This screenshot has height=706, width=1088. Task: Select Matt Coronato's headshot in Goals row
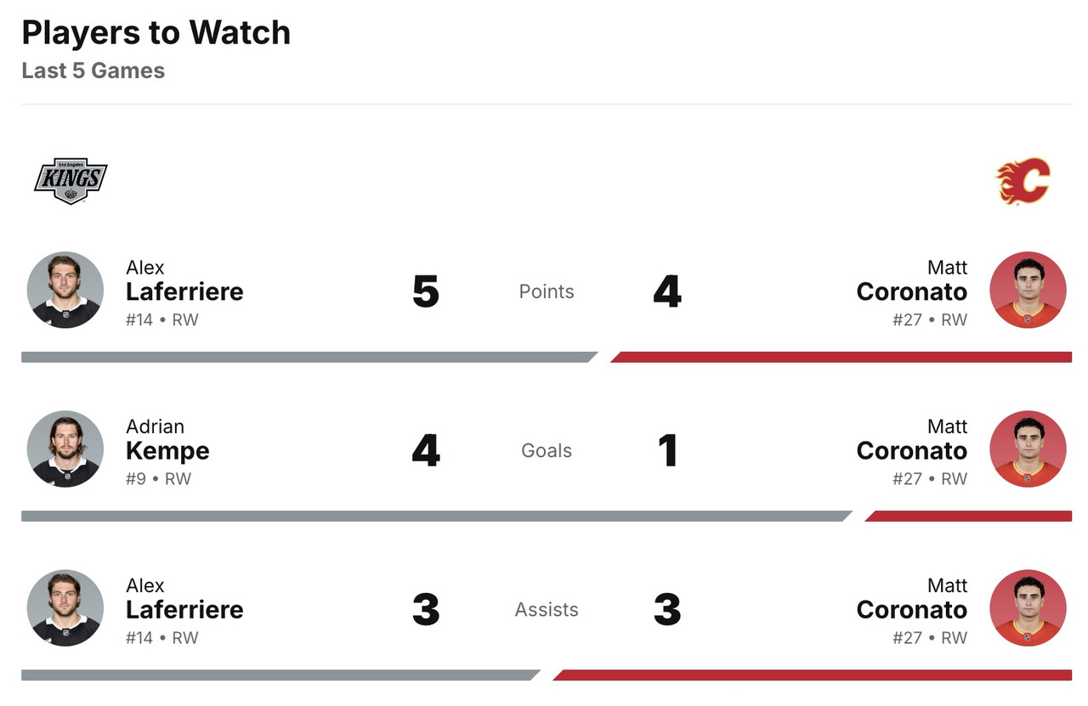click(x=1028, y=449)
